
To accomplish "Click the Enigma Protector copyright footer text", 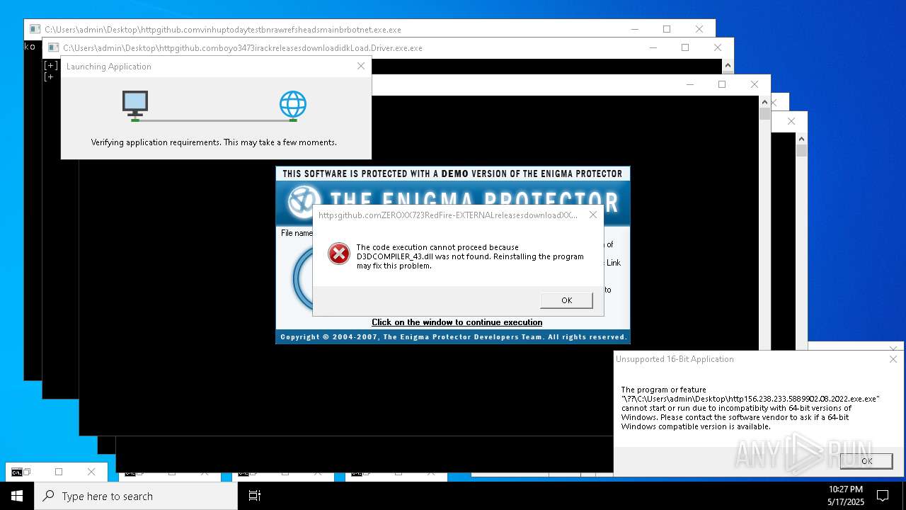I will tap(453, 337).
